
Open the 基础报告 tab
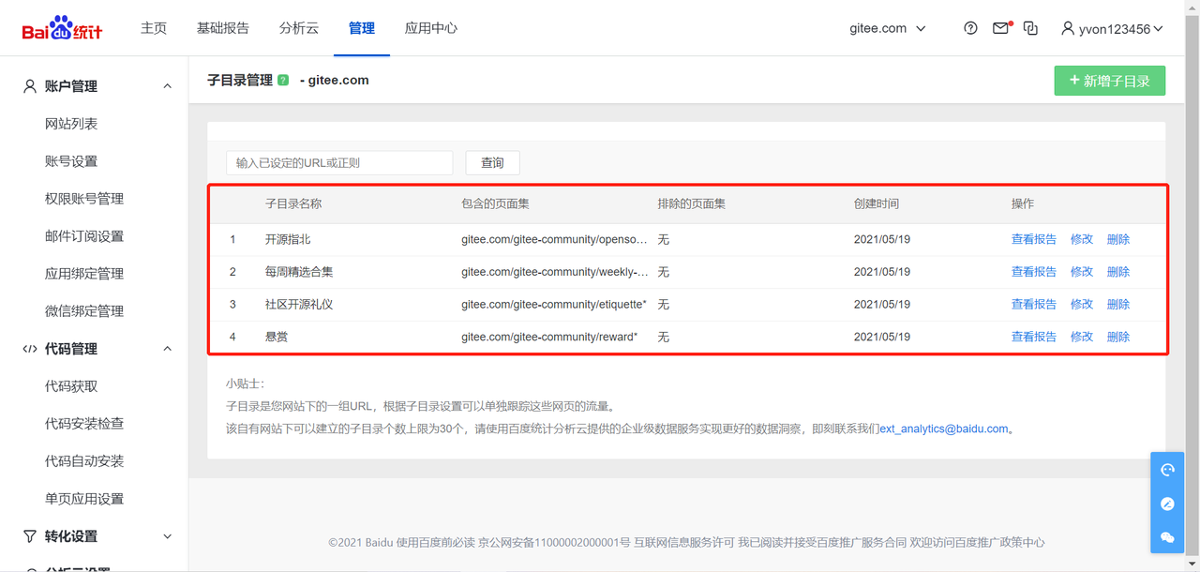coord(223,28)
